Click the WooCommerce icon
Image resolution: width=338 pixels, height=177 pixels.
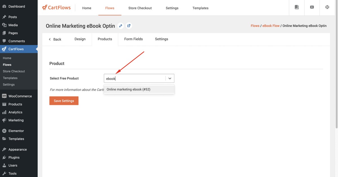(x=4, y=96)
